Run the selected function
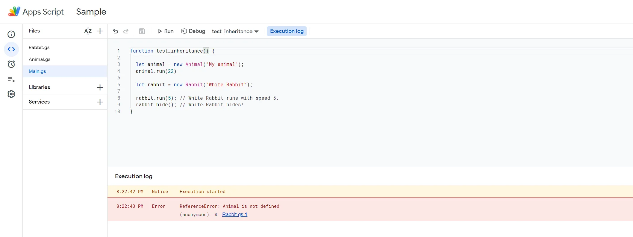The image size is (633, 237). point(166,31)
